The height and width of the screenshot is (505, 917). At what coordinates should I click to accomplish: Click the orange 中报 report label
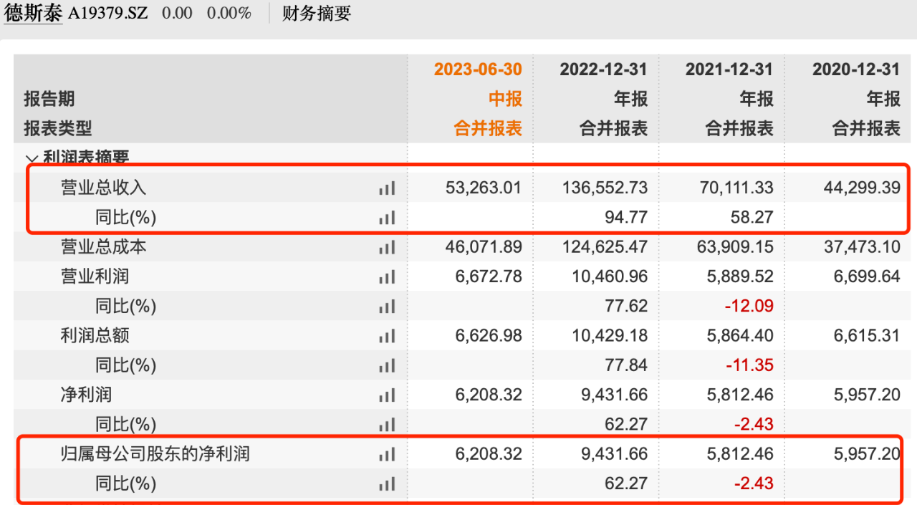[506, 99]
